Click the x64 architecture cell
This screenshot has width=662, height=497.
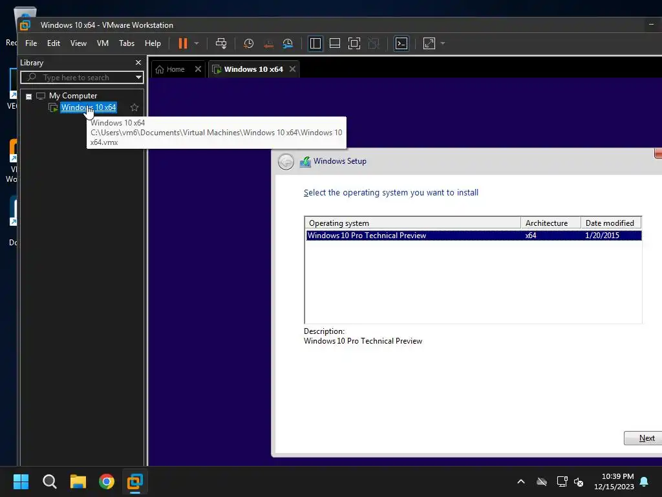(531, 236)
